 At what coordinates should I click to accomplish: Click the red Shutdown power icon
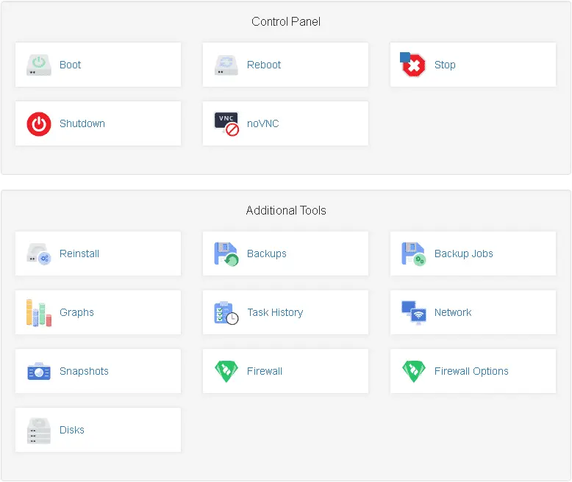[x=39, y=124]
